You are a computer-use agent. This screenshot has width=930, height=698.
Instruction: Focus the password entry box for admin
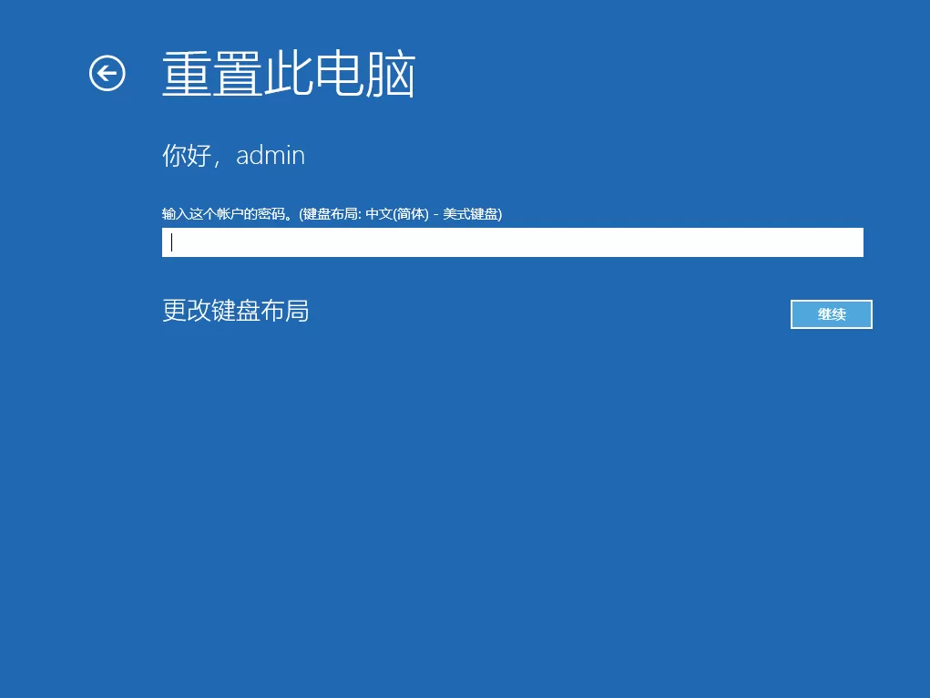512,241
